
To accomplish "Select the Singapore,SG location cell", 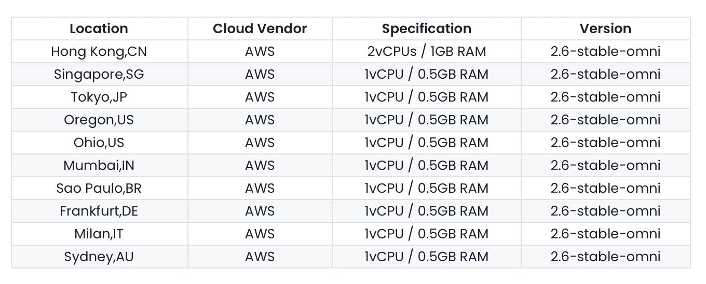I will point(99,74).
